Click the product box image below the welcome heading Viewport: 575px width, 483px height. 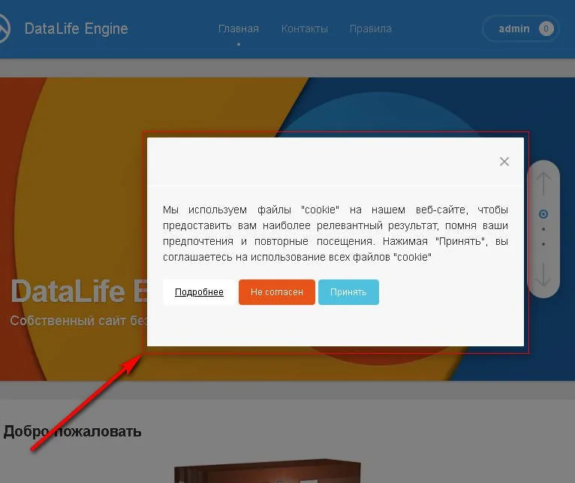click(267, 471)
